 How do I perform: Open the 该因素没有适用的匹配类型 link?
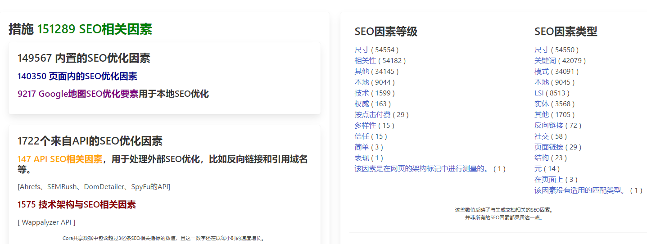[x=581, y=190]
